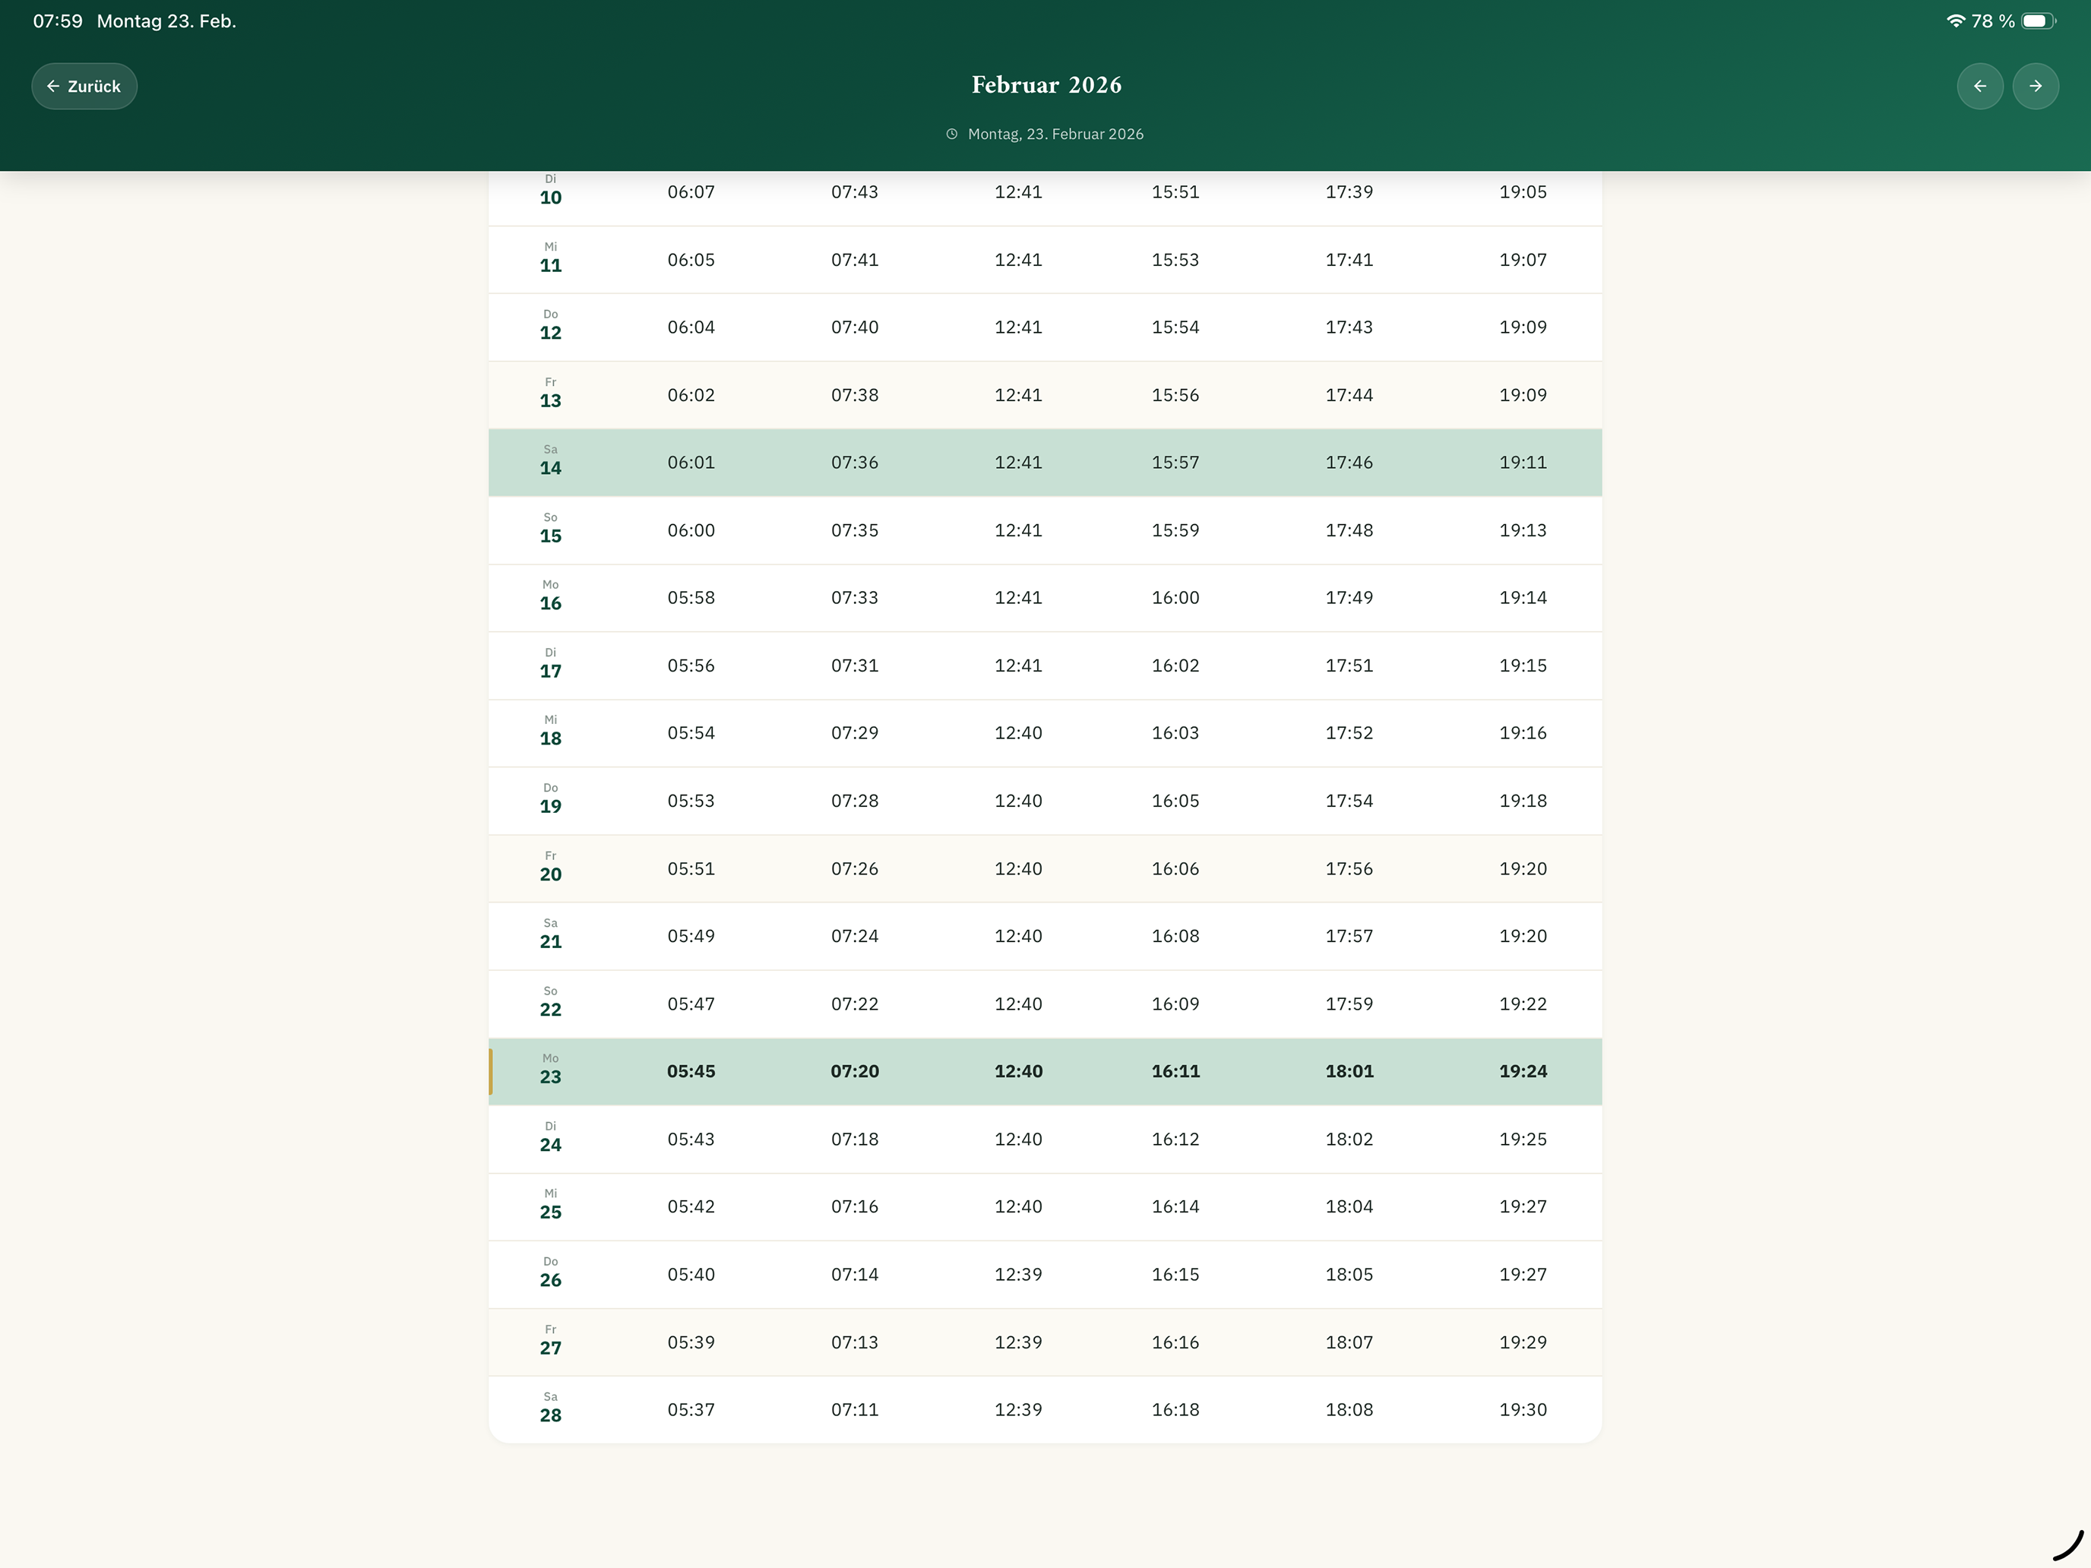Select day 12 (Do) label
Viewport: 2091px width, 1568px height.
[x=550, y=327]
